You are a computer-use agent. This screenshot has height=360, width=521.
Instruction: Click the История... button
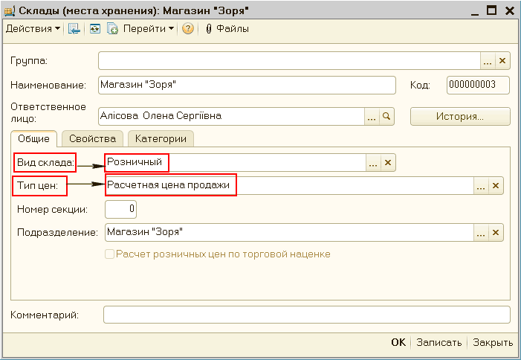pyautogui.click(x=460, y=117)
